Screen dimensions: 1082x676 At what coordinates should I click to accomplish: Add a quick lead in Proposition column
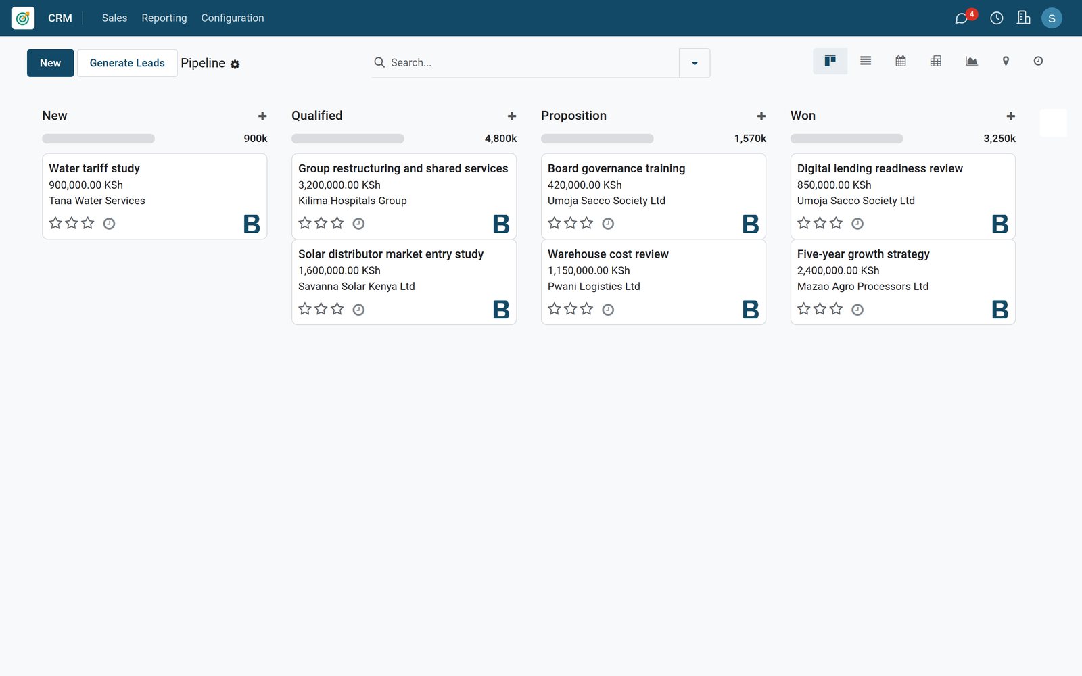pos(761,116)
